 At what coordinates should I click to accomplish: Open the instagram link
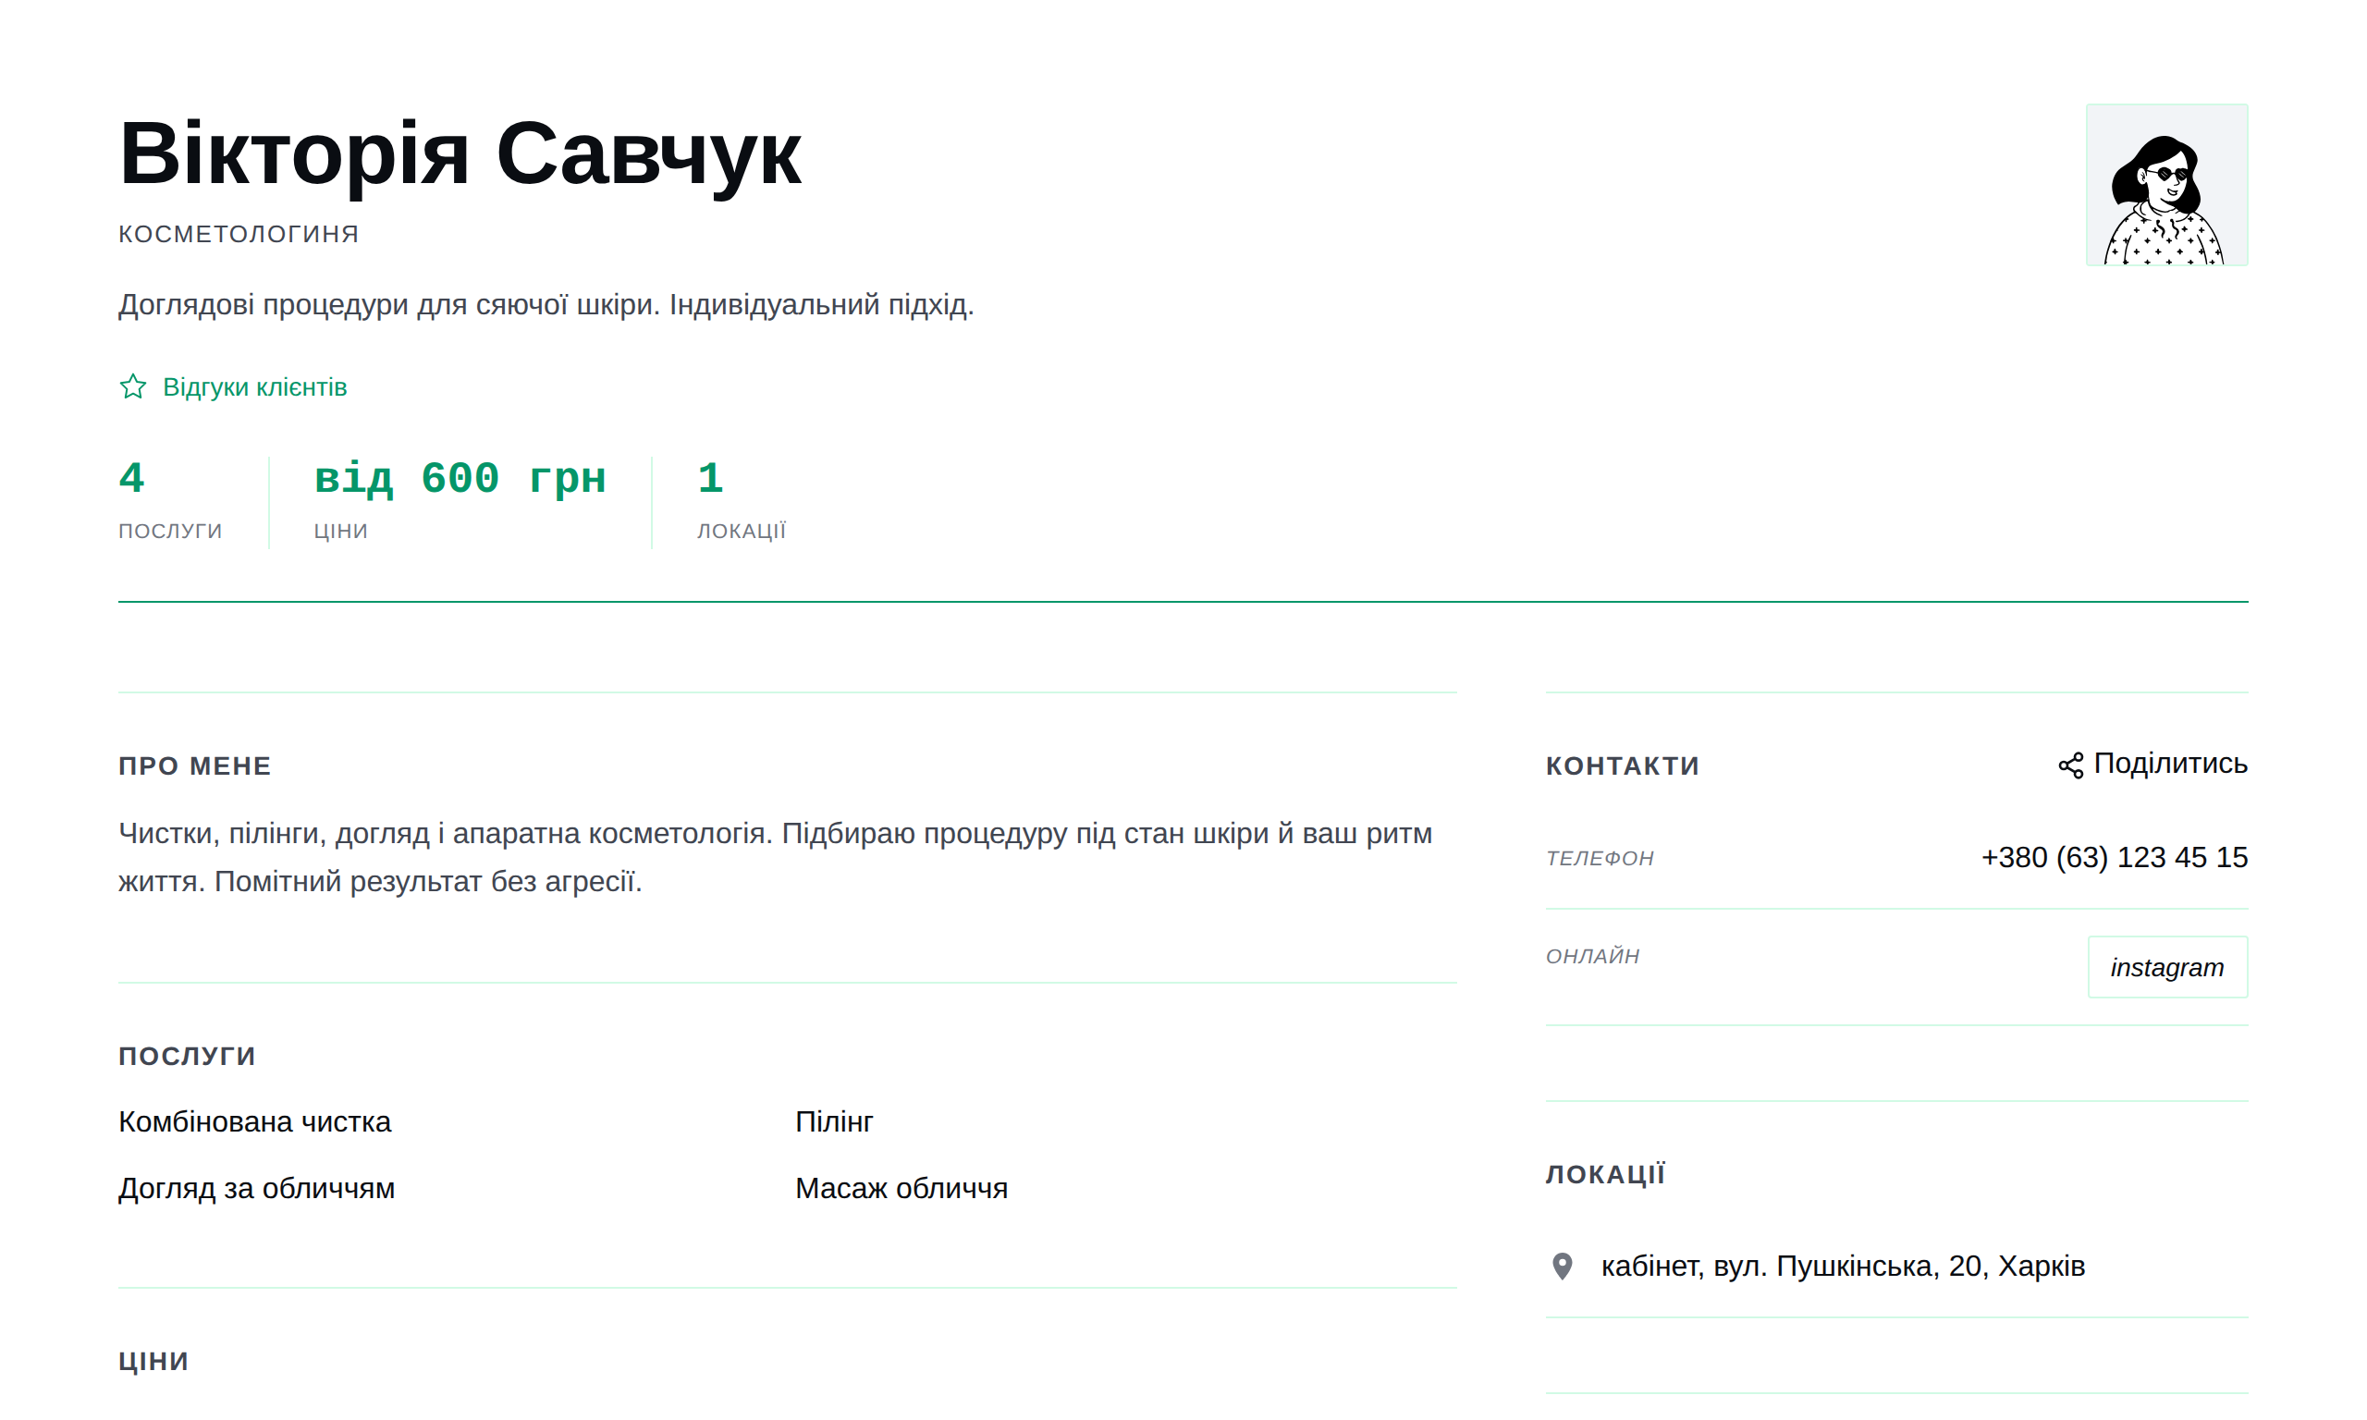(2167, 966)
